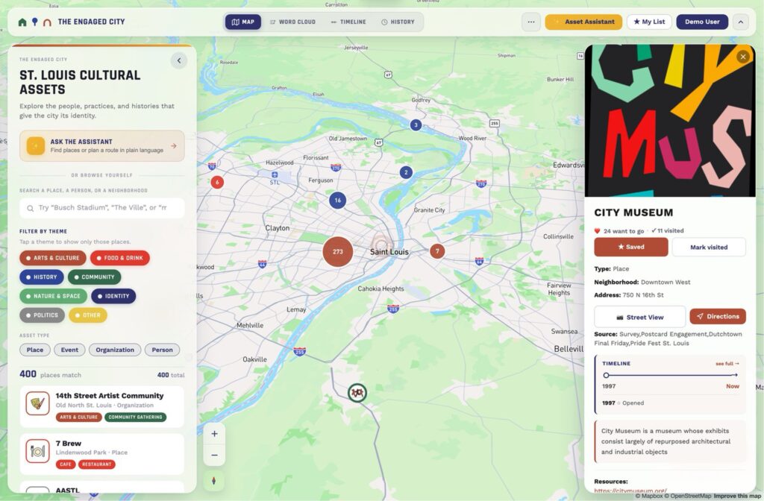764x501 pixels.
Task: Toggle the Saved button for City Museum
Action: (631, 247)
